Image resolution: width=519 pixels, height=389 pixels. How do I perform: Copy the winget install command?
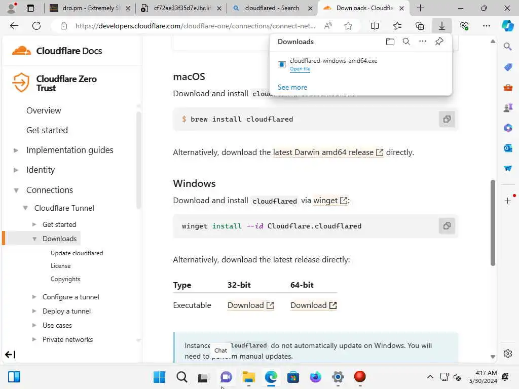[447, 226]
